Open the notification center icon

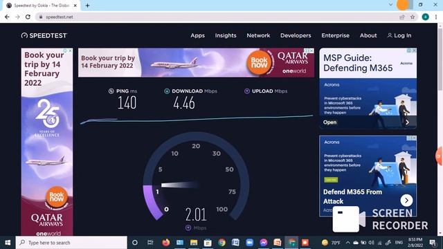coord(433,243)
